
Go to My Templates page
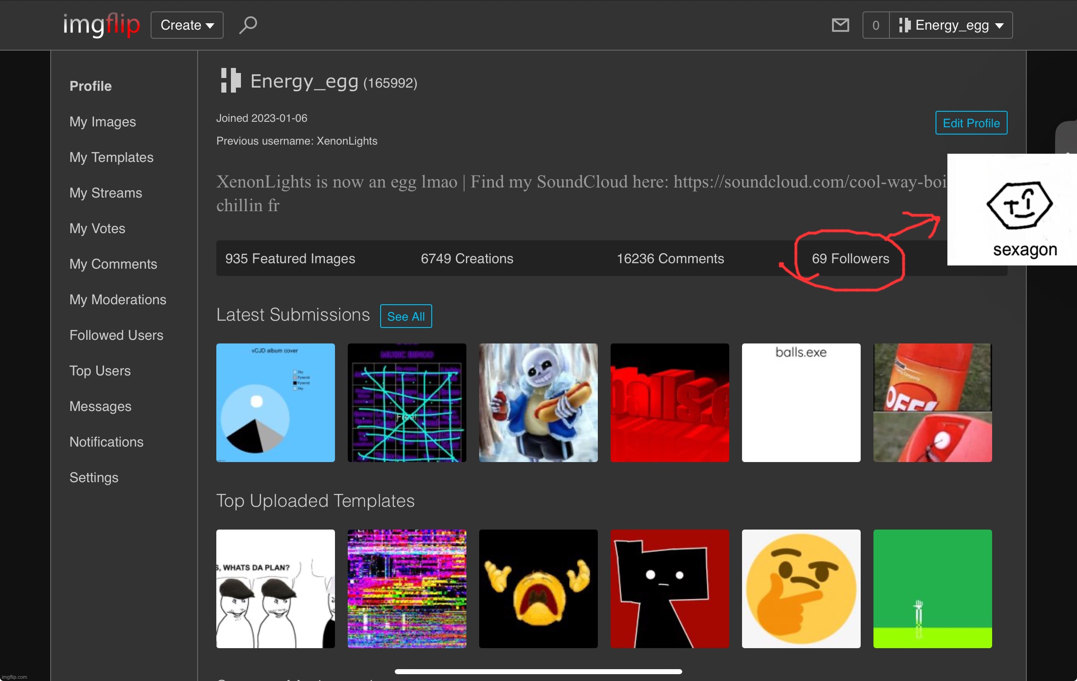(111, 157)
